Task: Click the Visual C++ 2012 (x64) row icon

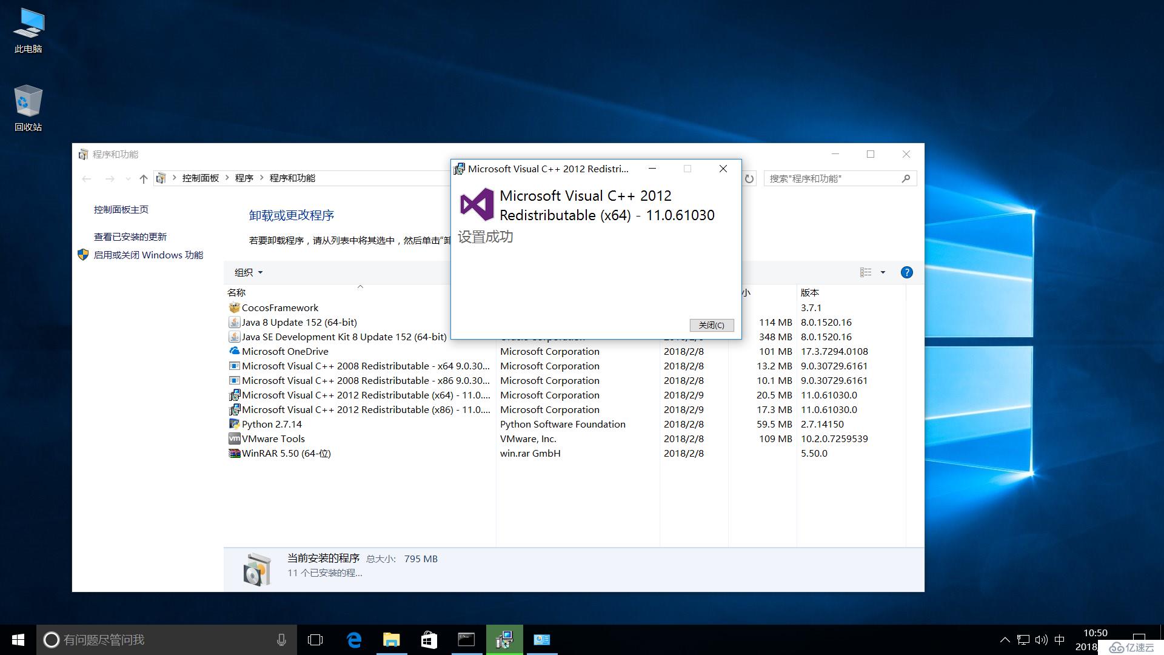Action: [234, 395]
